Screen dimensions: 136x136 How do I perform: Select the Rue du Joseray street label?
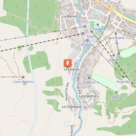click(67, 92)
